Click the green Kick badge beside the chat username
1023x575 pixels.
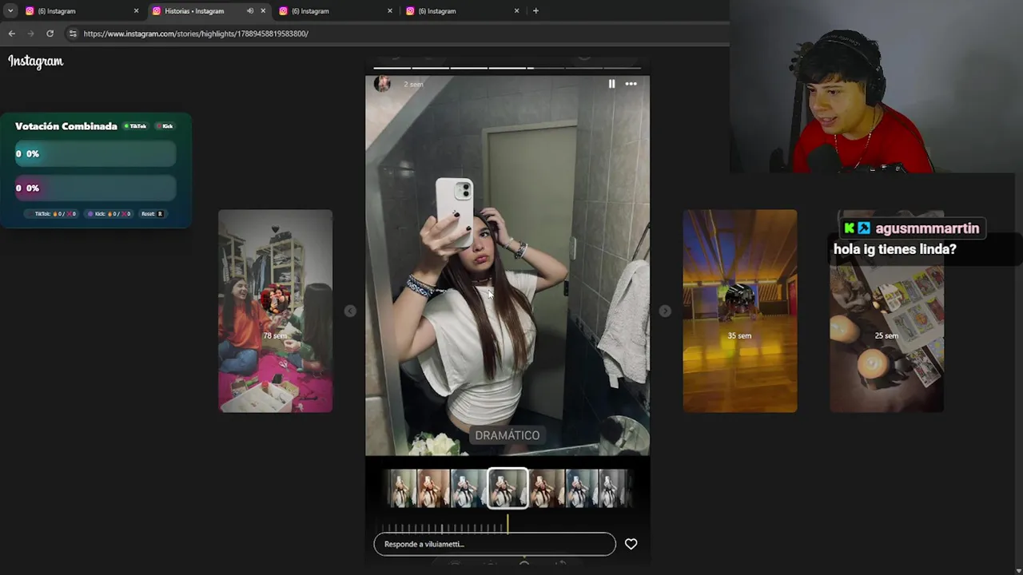point(850,228)
